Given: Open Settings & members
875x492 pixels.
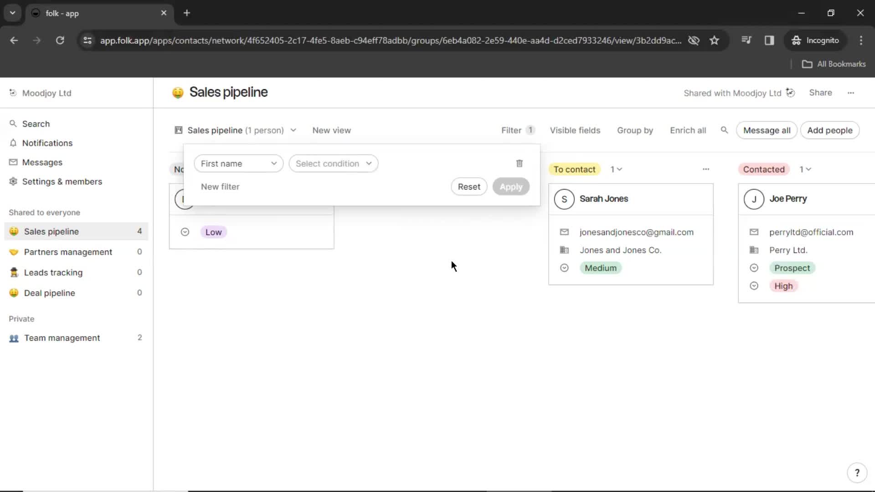Looking at the screenshot, I should (x=62, y=182).
